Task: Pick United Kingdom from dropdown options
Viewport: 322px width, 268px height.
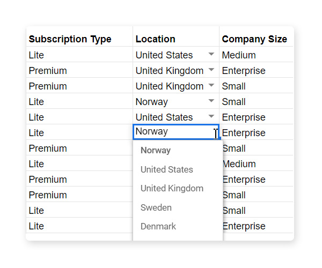Action: click(x=172, y=189)
